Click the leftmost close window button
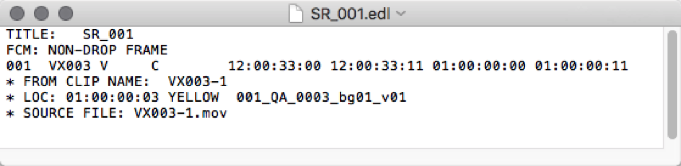681x166 pixels. 17,14
